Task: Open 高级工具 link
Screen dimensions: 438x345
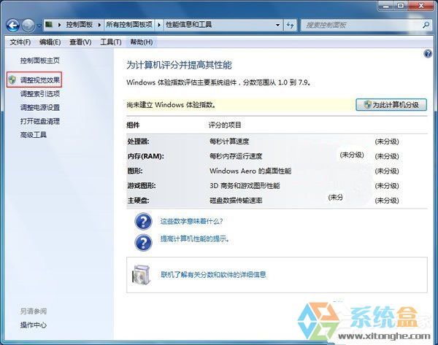Action: tap(34, 135)
